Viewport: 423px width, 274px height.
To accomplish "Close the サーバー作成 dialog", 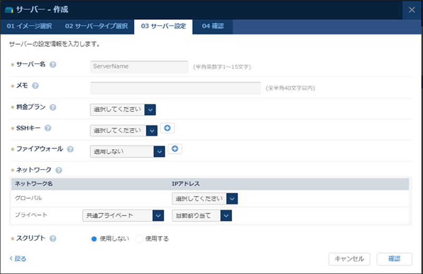I will [x=412, y=10].
